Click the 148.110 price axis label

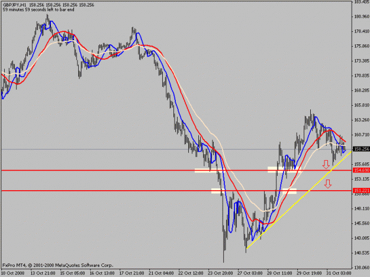point(362,208)
